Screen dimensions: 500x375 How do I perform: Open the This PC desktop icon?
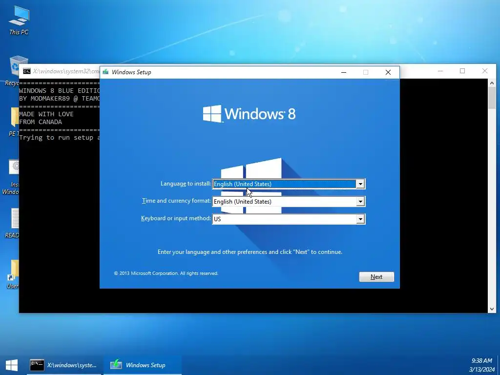[19, 20]
